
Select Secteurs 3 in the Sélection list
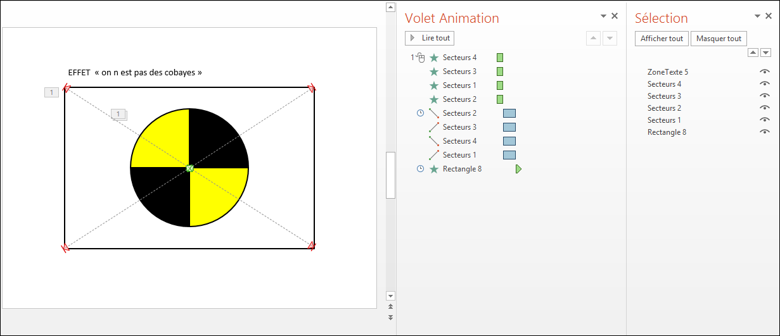tap(665, 96)
